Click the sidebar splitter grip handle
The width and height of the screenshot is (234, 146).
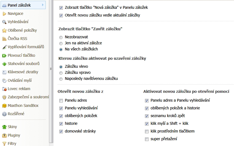coord(51,69)
